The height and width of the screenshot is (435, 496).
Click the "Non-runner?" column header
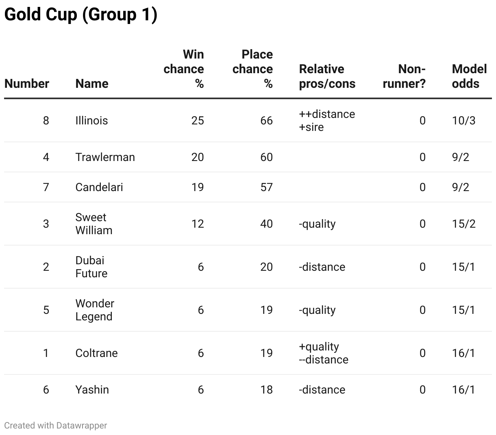point(404,76)
